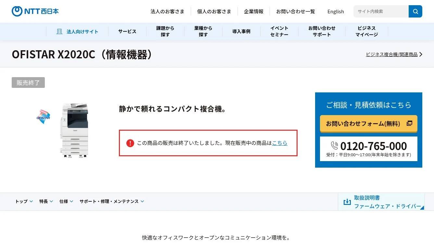Click the OFISTAR X2020C copier product image
Screen dimensions: 434x249
[74, 130]
